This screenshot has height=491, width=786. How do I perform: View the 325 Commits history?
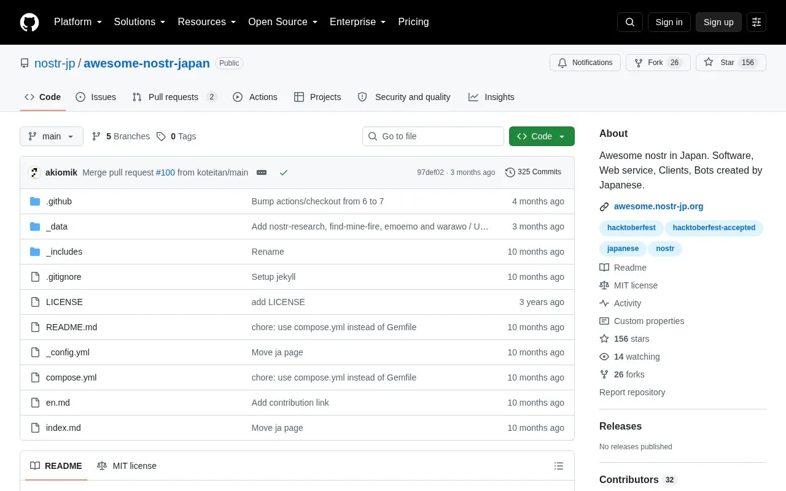click(533, 172)
